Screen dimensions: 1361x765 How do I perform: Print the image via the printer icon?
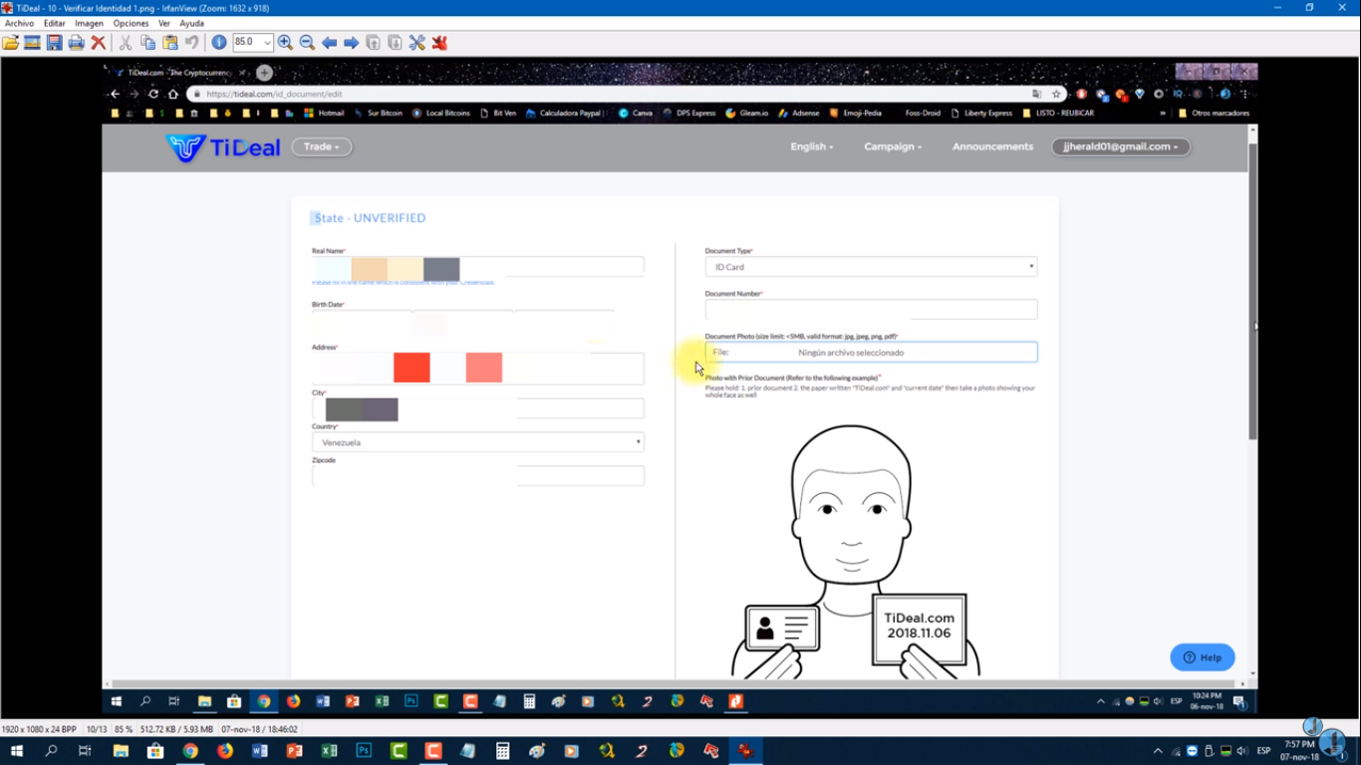(x=77, y=43)
